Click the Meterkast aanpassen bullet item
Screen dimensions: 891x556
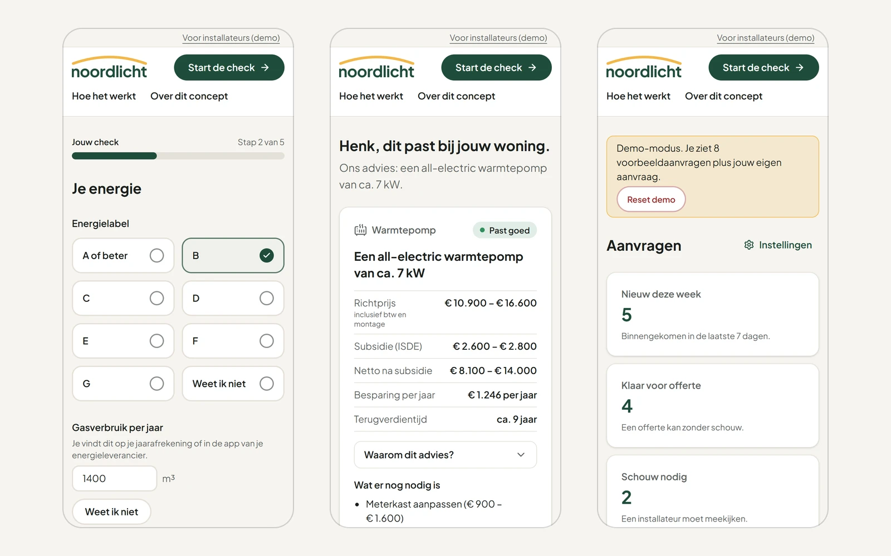click(434, 512)
